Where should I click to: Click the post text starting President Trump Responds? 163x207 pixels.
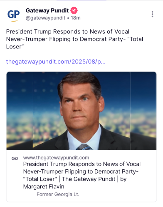(x=74, y=39)
